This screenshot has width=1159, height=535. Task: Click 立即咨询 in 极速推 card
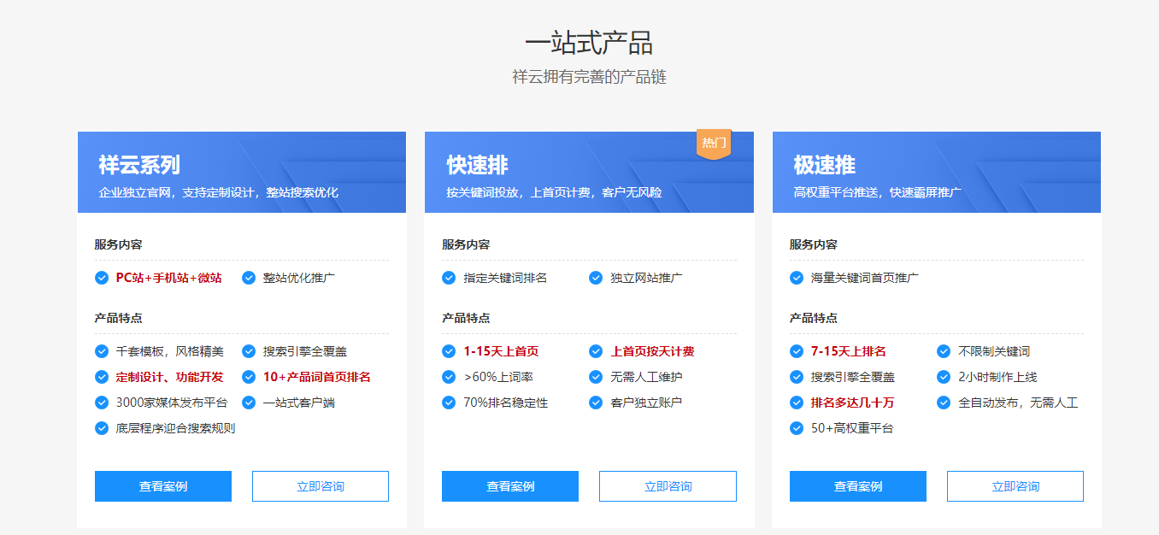point(1015,486)
